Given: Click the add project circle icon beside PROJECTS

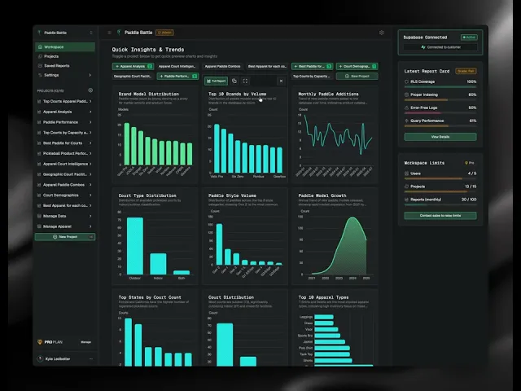Looking at the screenshot, I should [x=90, y=90].
